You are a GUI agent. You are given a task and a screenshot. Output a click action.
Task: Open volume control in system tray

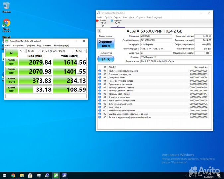(195, 176)
